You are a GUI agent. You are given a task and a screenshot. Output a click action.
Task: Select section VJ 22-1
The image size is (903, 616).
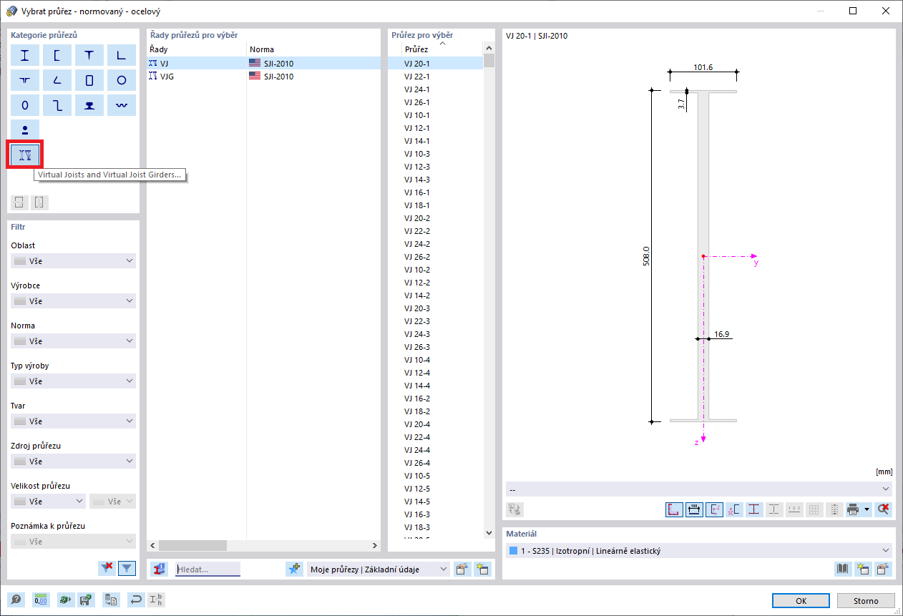coord(436,77)
